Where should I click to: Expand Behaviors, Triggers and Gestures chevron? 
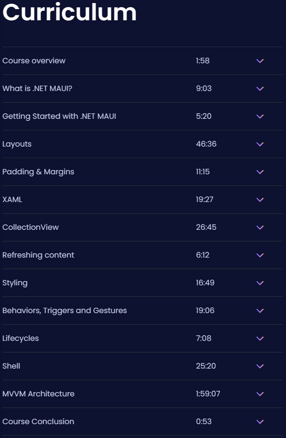click(260, 311)
